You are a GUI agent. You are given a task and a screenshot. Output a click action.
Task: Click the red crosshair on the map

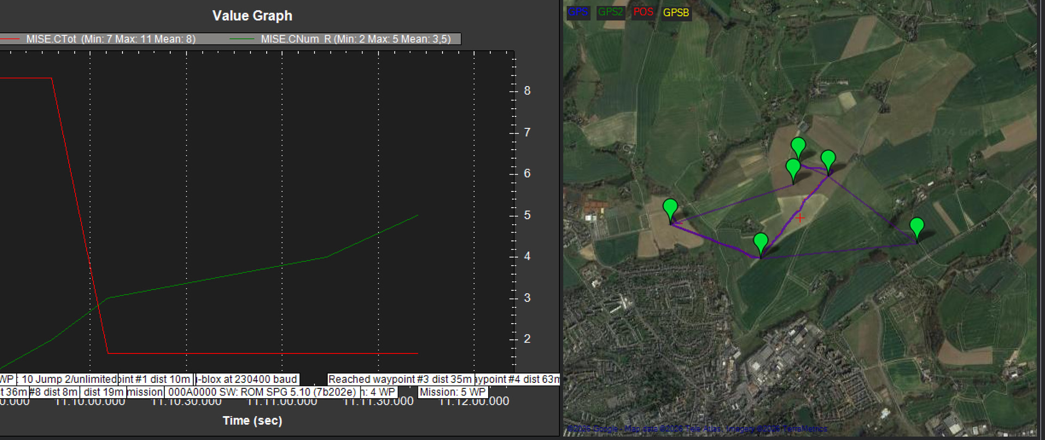tap(800, 218)
